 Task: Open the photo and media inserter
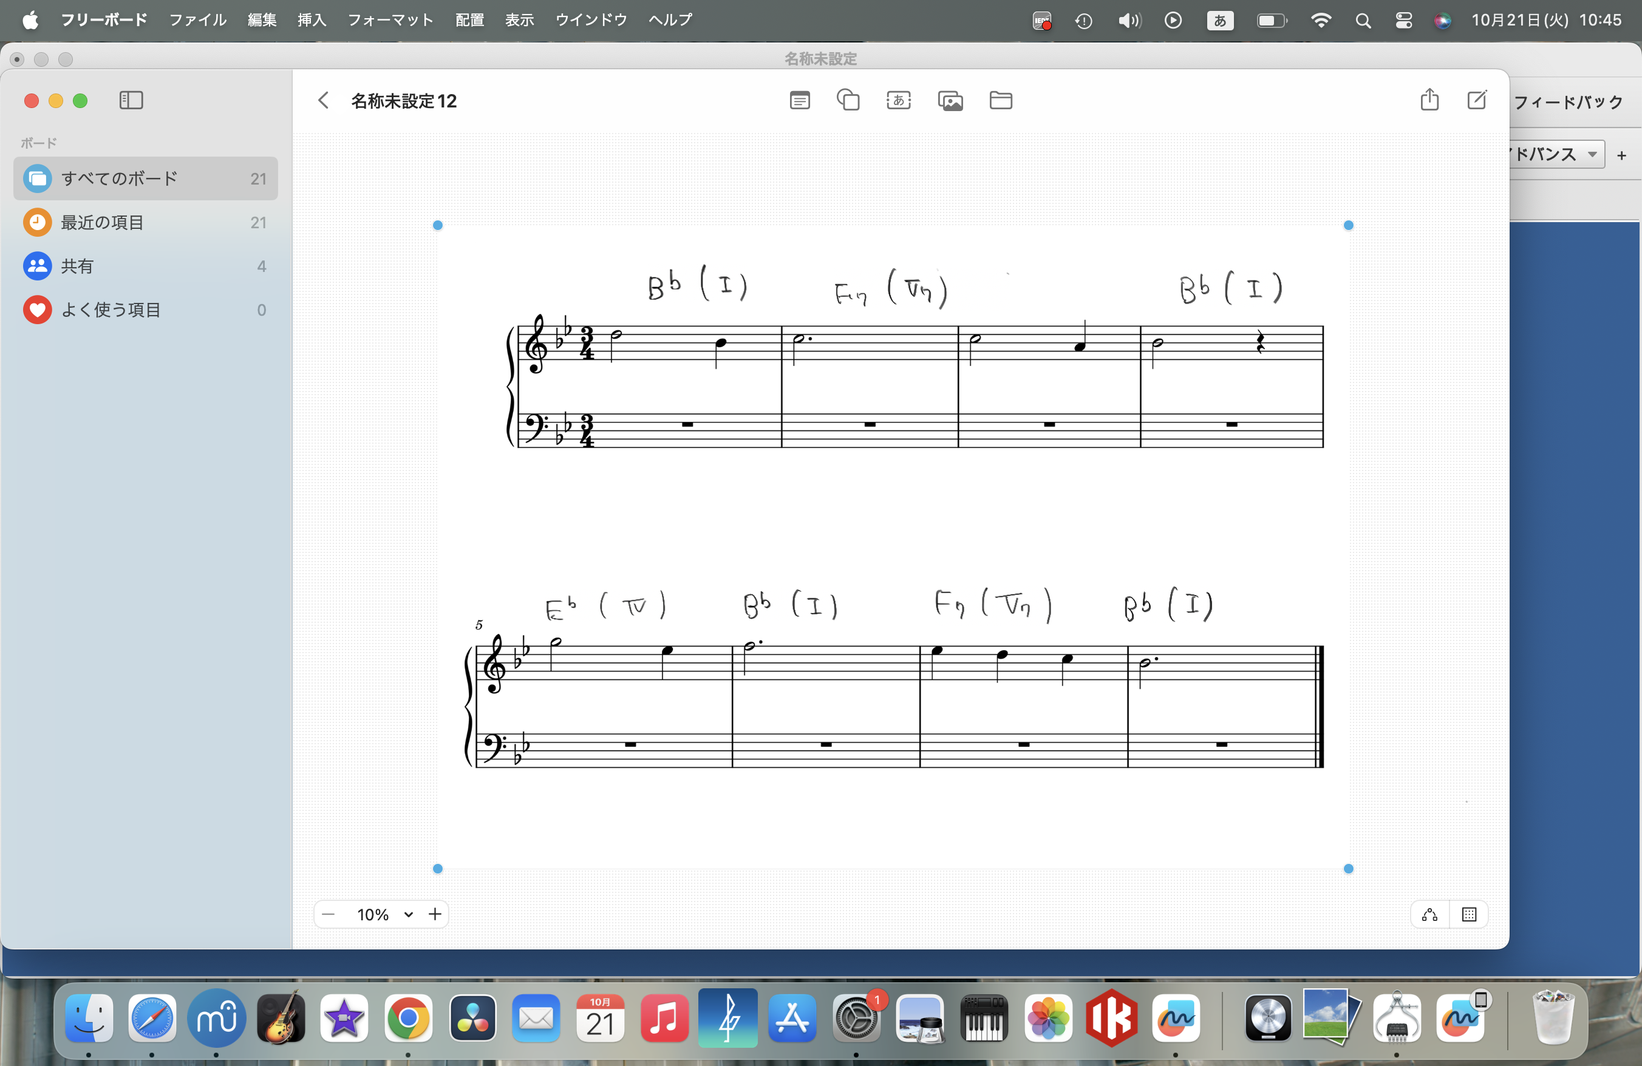coord(950,101)
